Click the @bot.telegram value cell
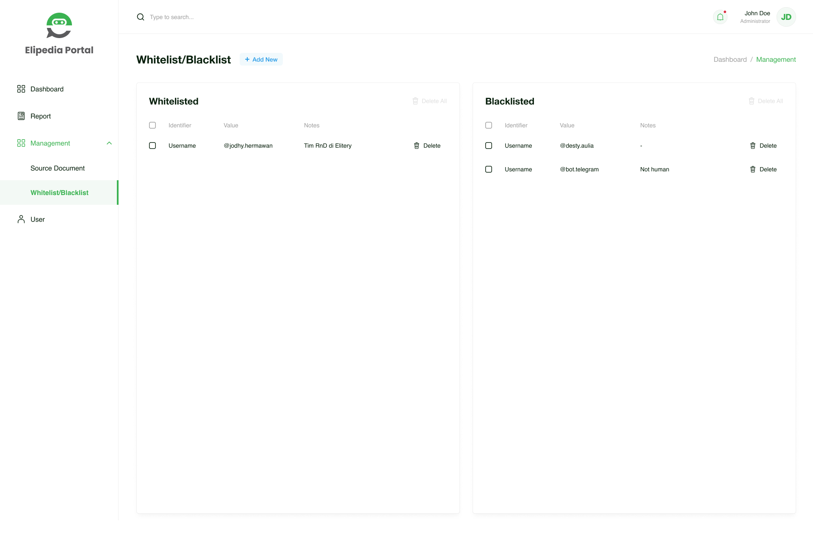The height and width of the screenshot is (539, 813). [579, 169]
